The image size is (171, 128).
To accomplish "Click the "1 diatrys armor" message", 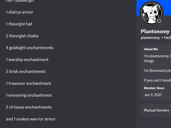I will (x=19, y=12).
